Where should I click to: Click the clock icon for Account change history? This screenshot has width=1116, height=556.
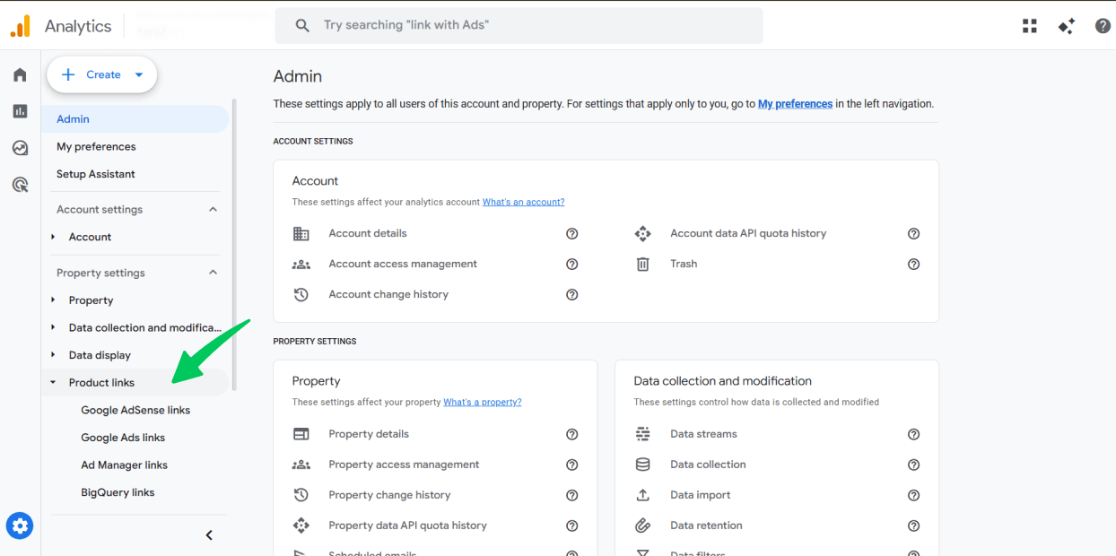click(301, 295)
